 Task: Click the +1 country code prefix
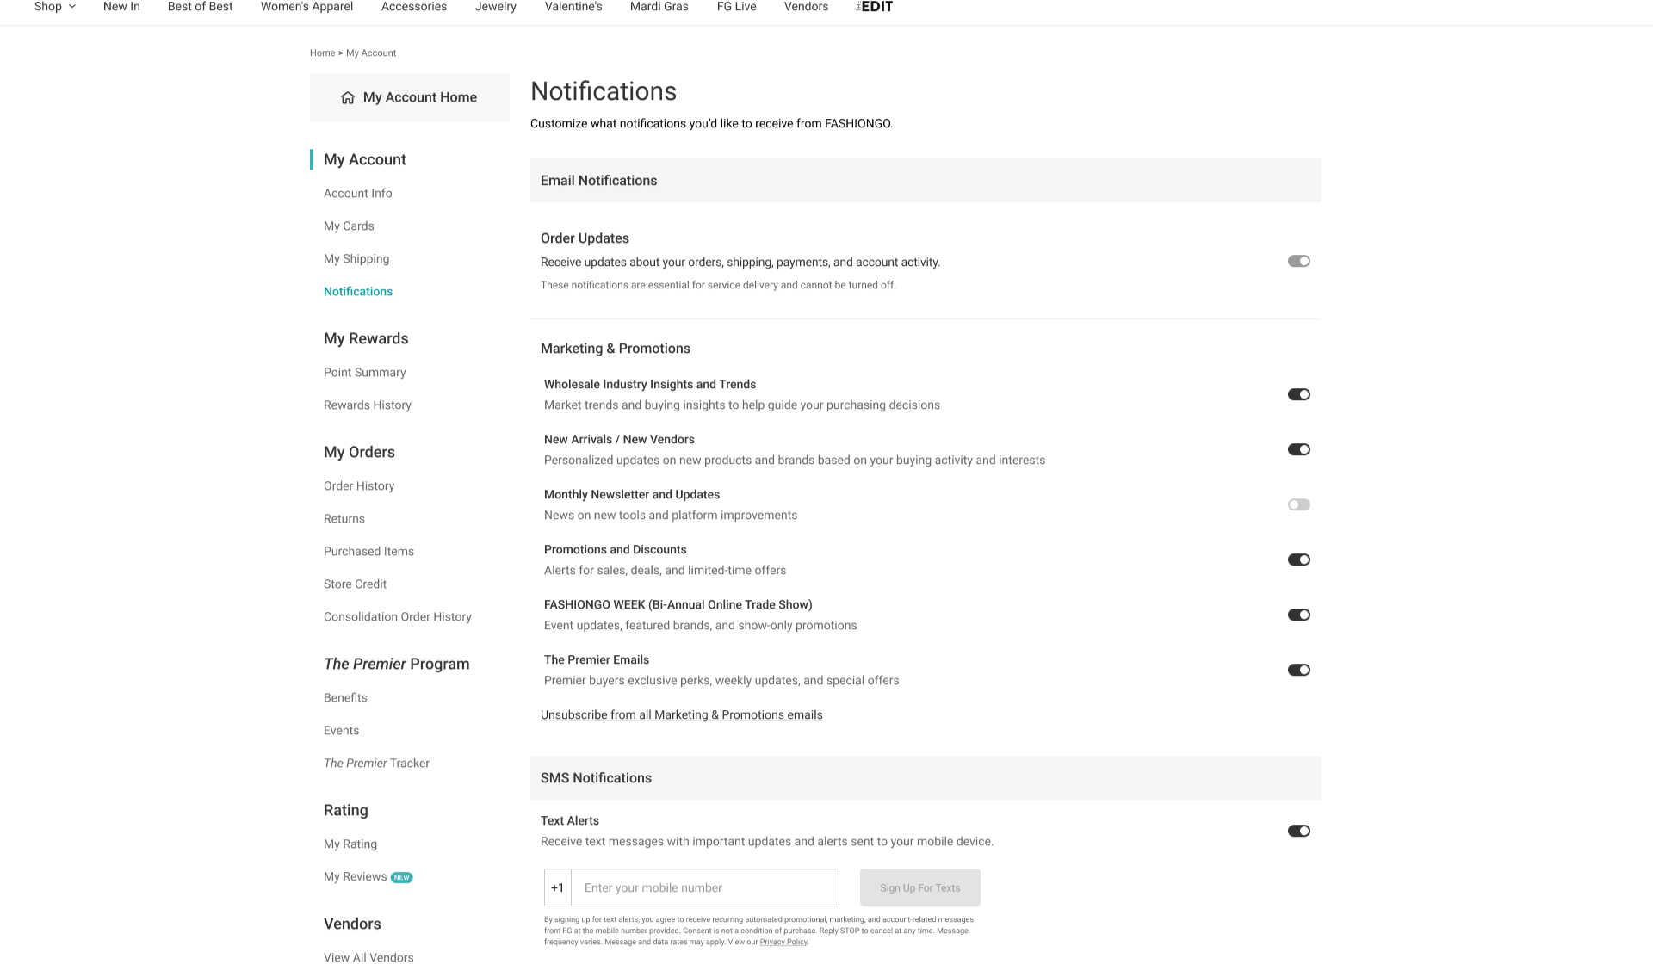coord(557,887)
